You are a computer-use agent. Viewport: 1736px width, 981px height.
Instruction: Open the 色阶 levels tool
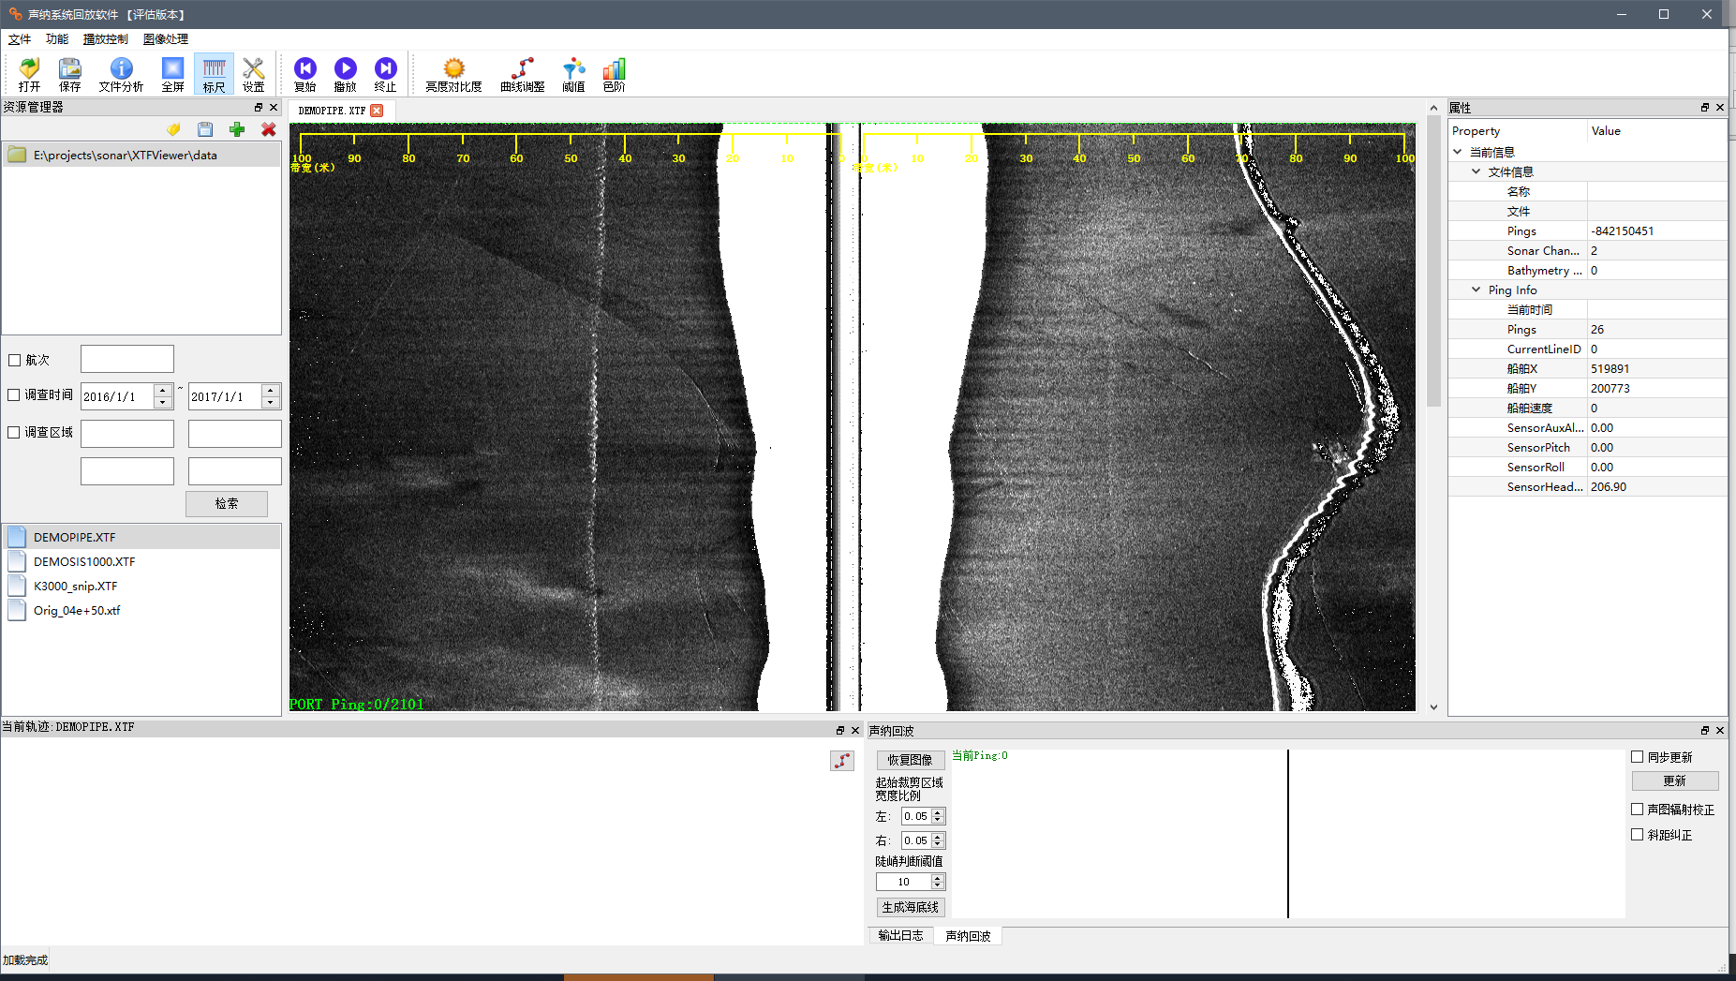coord(614,74)
